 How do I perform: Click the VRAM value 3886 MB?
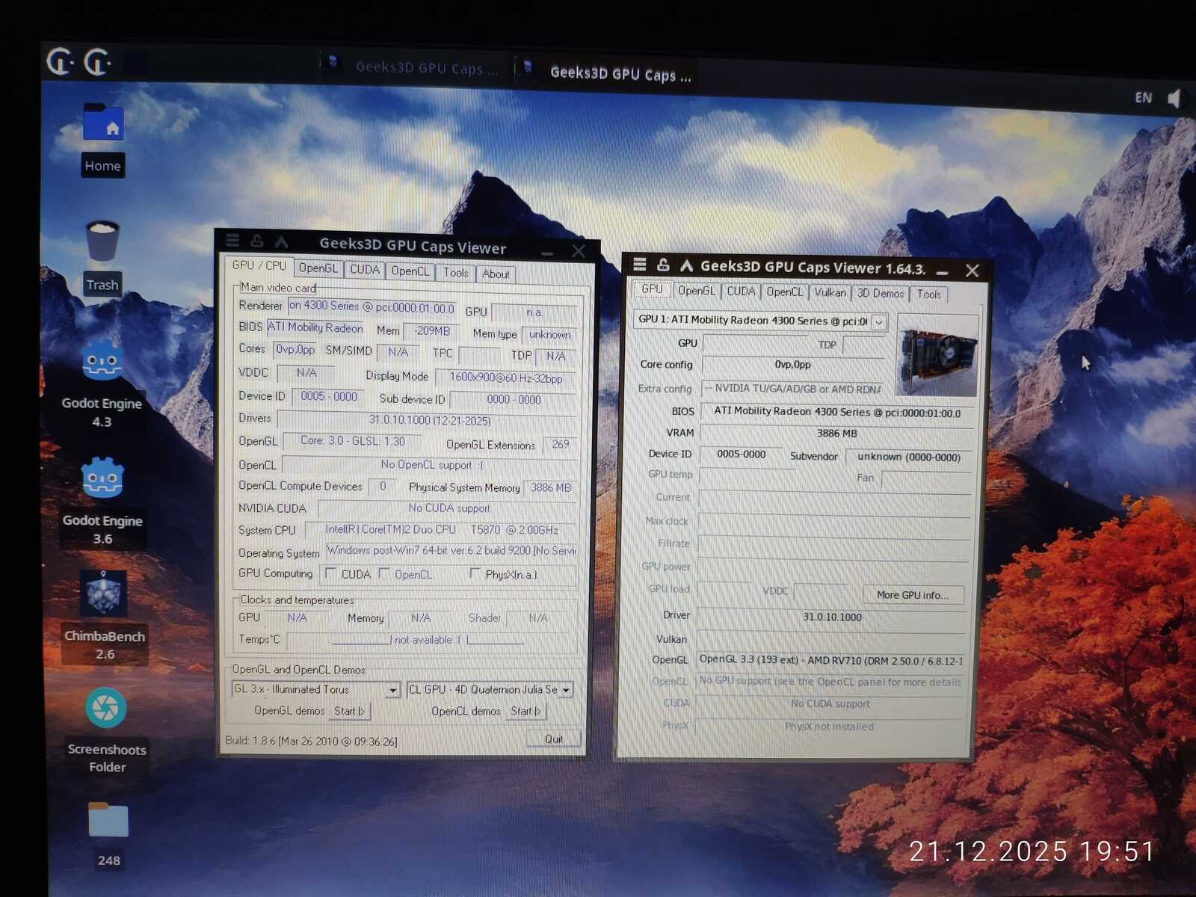pyautogui.click(x=836, y=434)
